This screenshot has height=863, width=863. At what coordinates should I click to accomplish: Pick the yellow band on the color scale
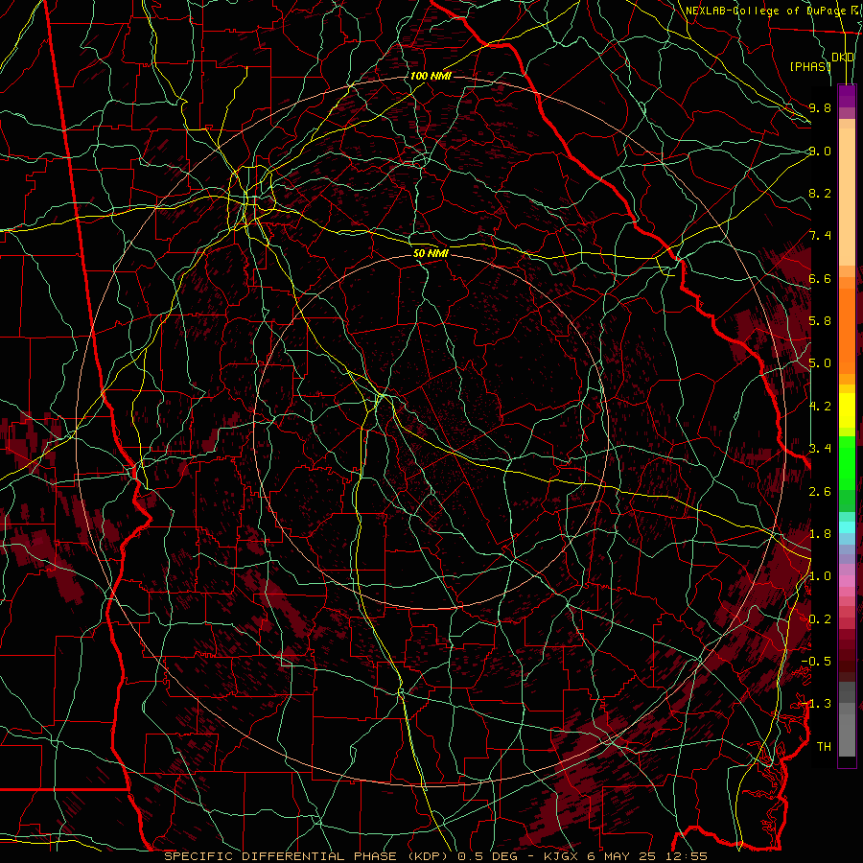click(847, 410)
